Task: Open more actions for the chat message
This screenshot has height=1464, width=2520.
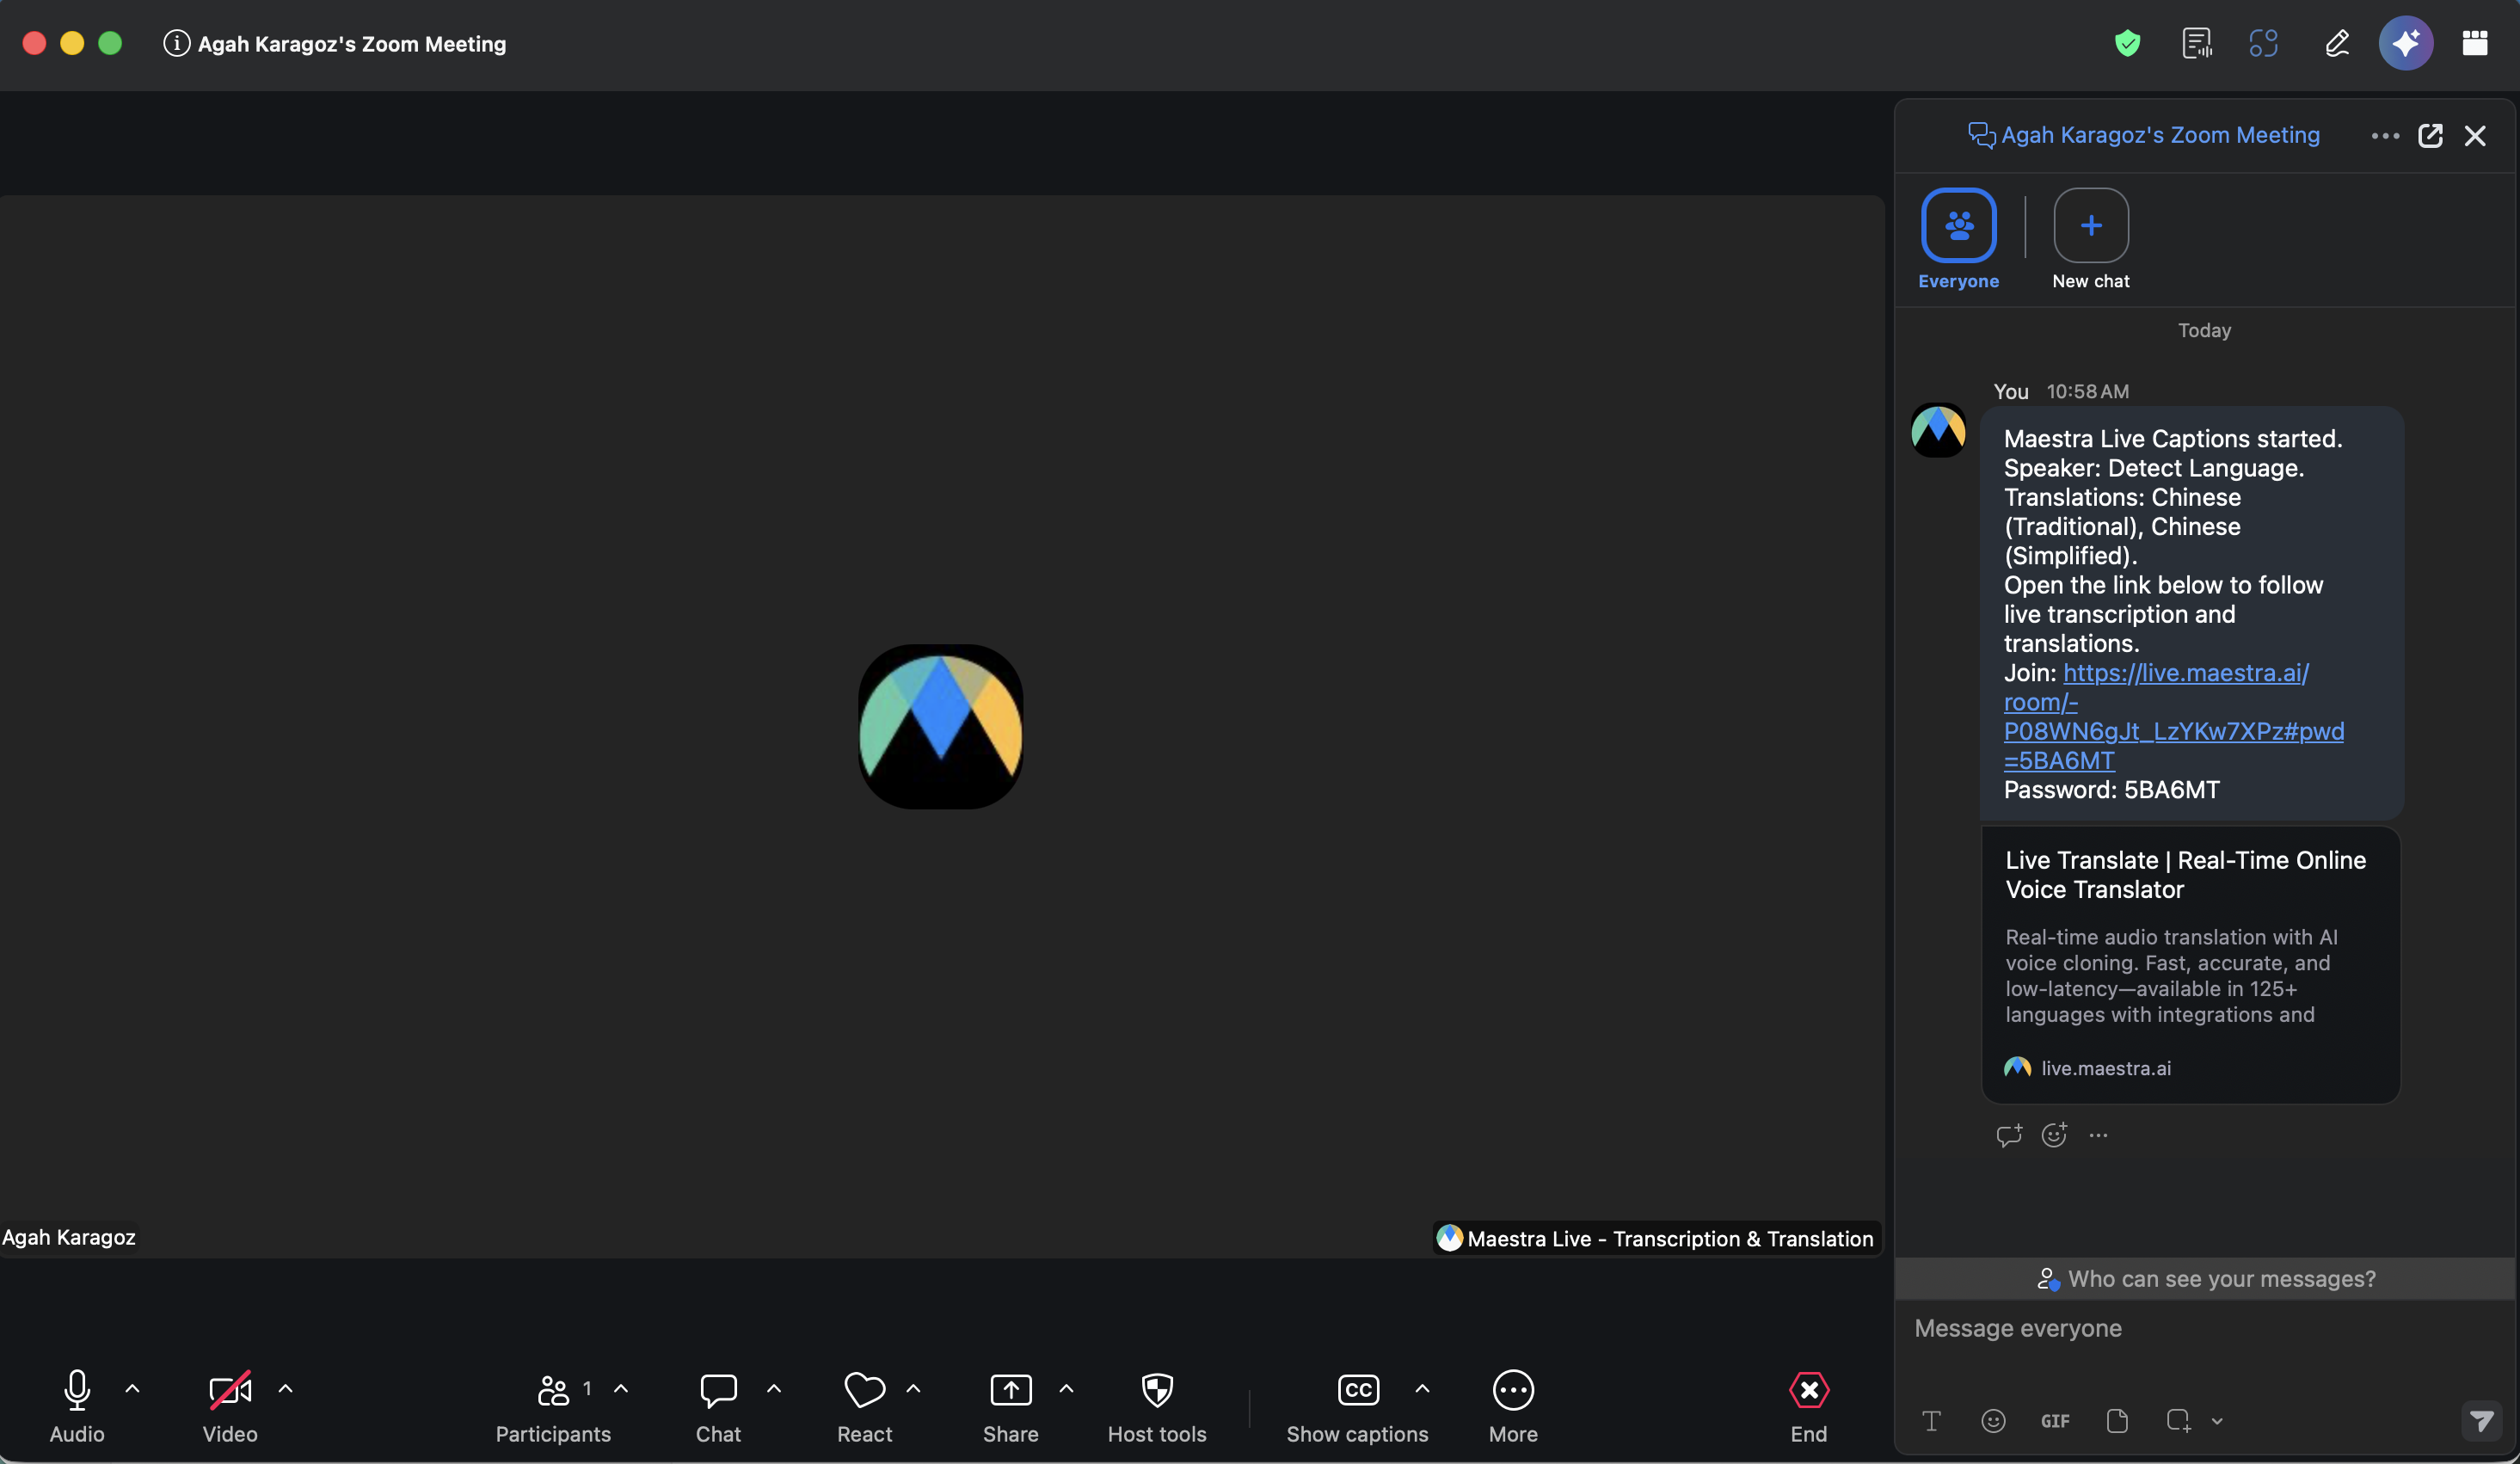Action: (x=2098, y=1135)
